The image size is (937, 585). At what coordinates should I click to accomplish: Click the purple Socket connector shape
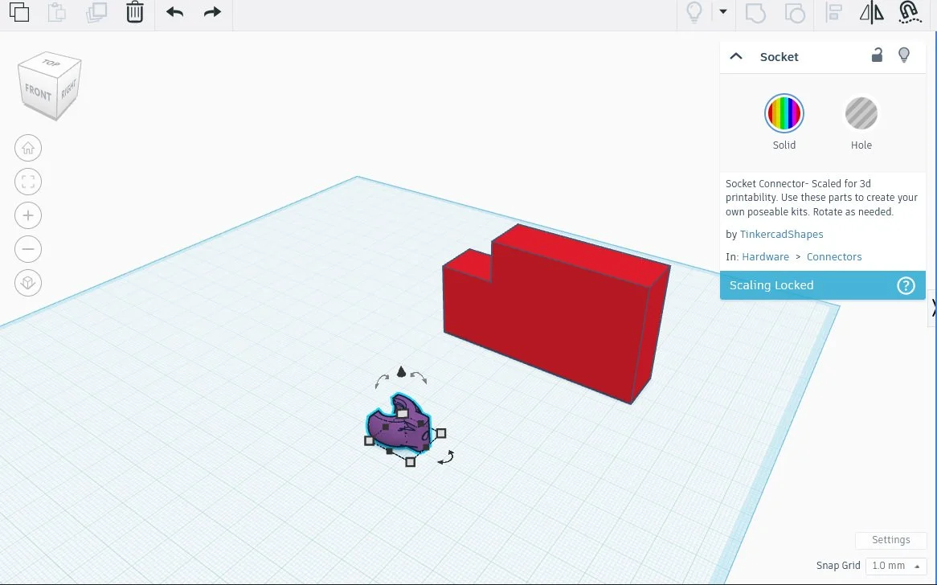pyautogui.click(x=397, y=424)
